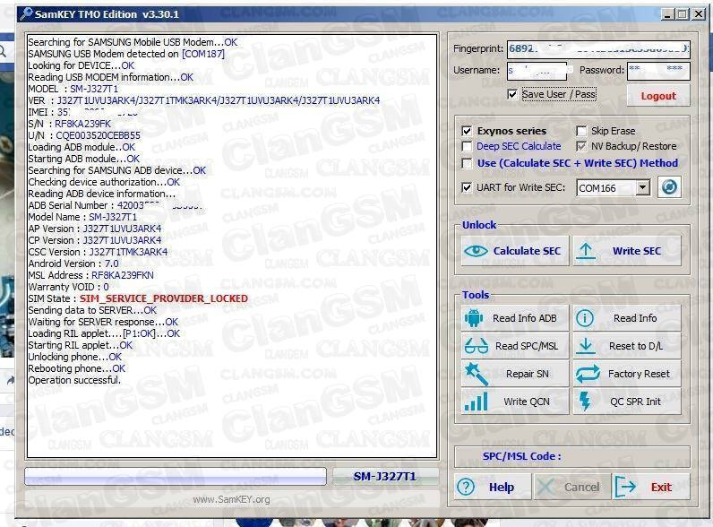Enable Deep SEC Calculate checkbox

(x=467, y=147)
